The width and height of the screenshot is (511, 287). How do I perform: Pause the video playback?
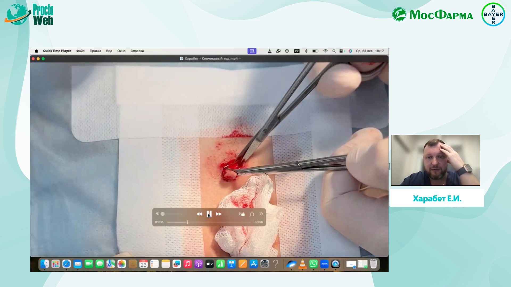209,214
